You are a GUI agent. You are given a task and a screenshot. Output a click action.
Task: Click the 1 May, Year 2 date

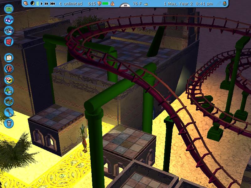(178, 4)
